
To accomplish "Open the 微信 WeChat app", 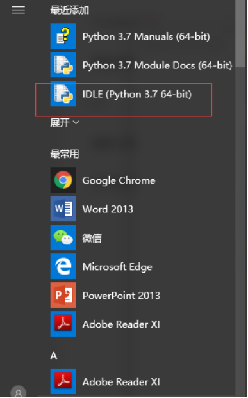I will click(76, 237).
